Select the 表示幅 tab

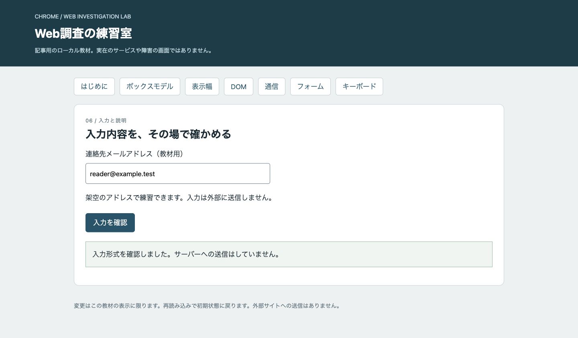pyautogui.click(x=202, y=86)
